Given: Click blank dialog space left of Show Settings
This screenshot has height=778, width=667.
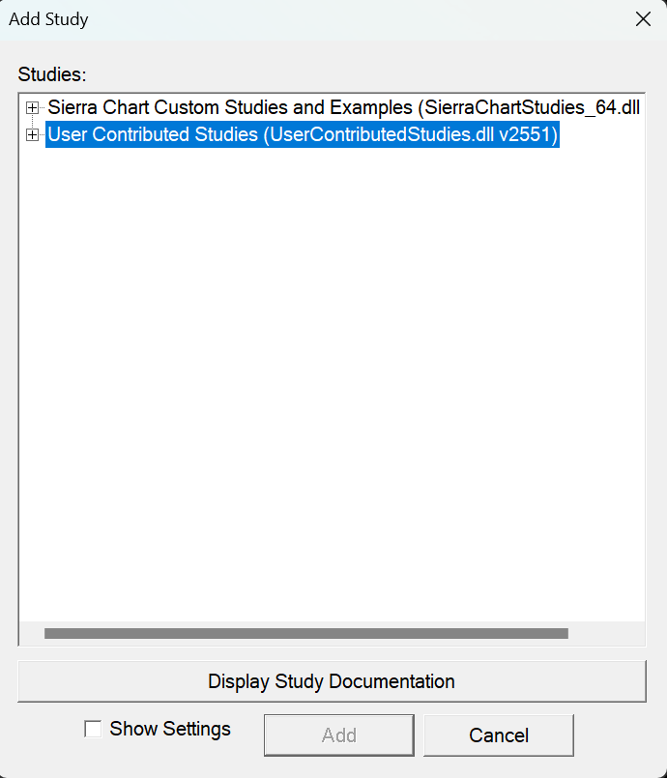Looking at the screenshot, I should 43,735.
